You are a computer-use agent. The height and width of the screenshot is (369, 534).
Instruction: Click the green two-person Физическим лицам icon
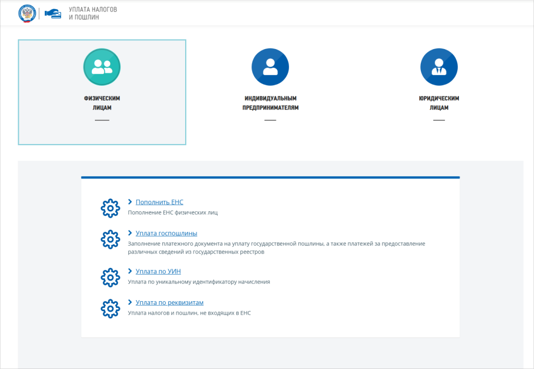click(102, 66)
